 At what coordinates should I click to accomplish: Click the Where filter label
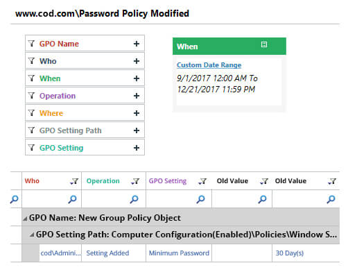[51, 113]
